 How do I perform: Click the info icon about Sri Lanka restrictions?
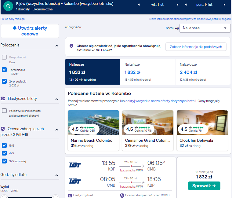pyautogui.click(x=71, y=46)
